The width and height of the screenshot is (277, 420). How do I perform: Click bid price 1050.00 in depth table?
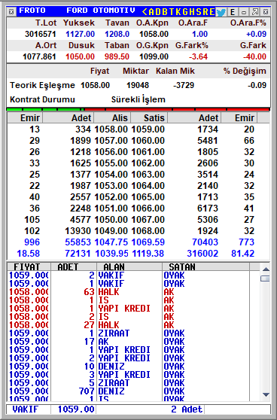point(111,220)
